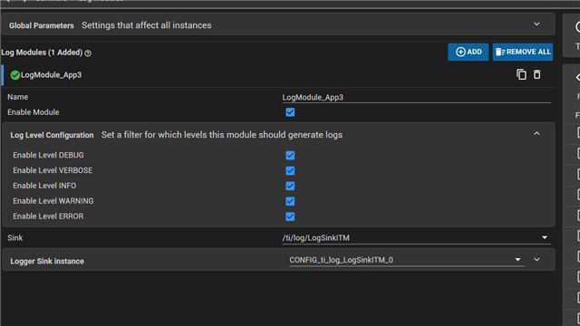
Task: Open the Sink dropdown
Action: 417,237
